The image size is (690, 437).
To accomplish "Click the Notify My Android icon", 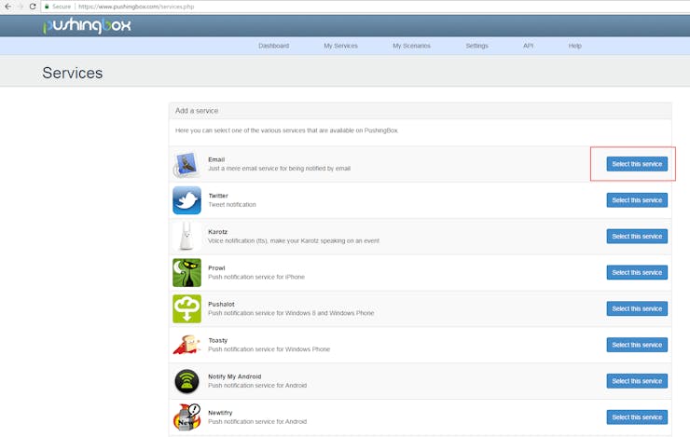I will (x=186, y=381).
